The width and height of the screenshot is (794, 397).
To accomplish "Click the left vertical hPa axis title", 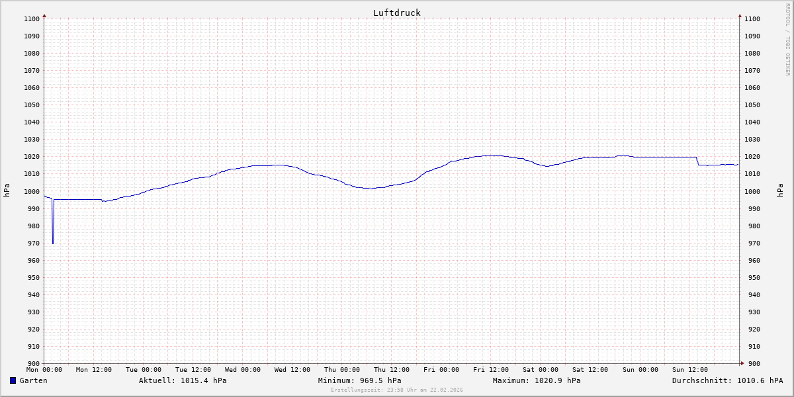I will [x=7, y=191].
